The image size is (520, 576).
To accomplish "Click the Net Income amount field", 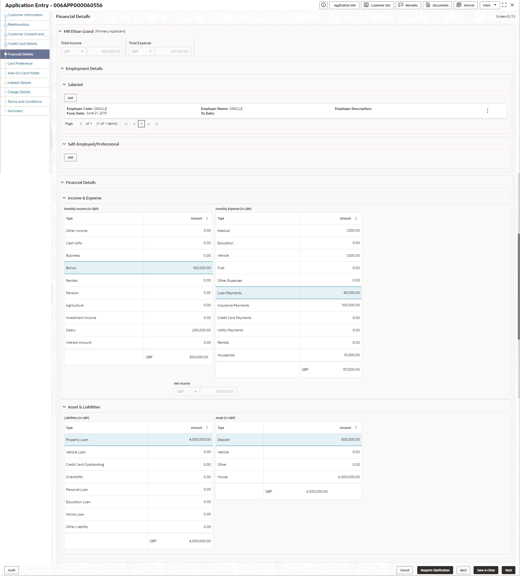I will point(218,391).
